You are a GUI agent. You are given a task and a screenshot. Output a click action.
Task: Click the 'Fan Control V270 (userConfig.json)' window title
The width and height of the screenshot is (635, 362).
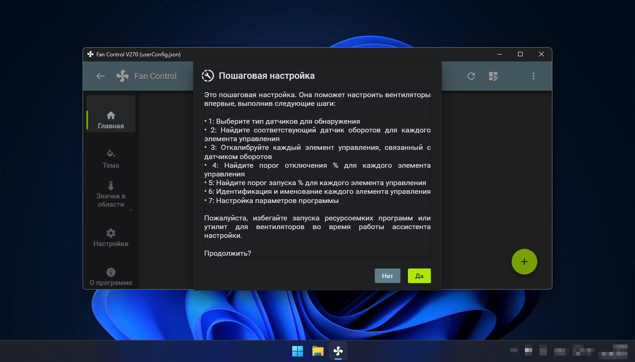coord(139,54)
